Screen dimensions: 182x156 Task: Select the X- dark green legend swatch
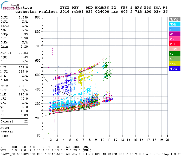point(175,54)
